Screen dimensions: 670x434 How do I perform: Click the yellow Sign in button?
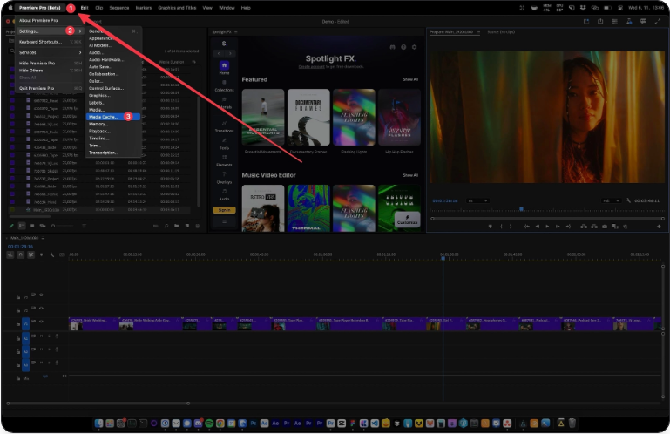pos(224,209)
